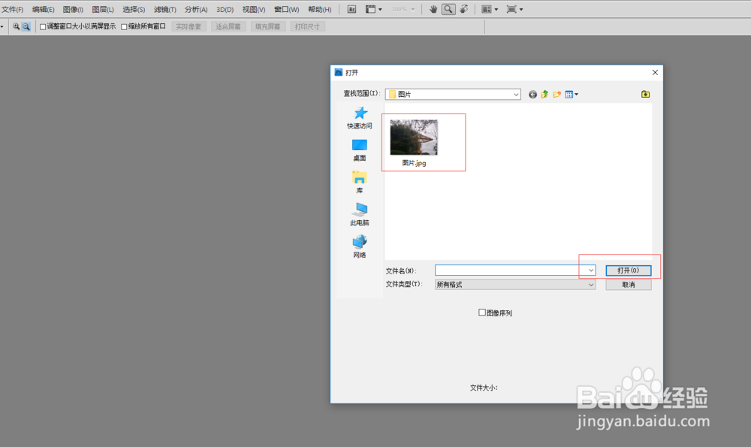The height and width of the screenshot is (447, 751).
Task: Go to Libraries (库) location
Action: coord(360,182)
